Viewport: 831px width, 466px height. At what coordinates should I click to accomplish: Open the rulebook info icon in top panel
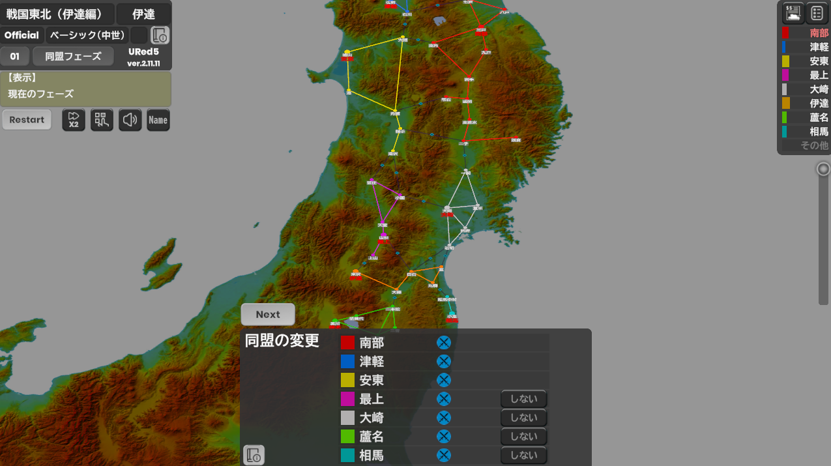coord(160,35)
